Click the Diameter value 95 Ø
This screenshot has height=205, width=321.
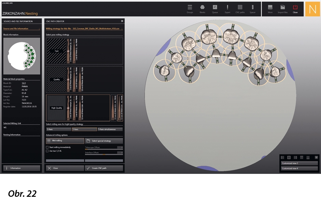(x=24, y=93)
